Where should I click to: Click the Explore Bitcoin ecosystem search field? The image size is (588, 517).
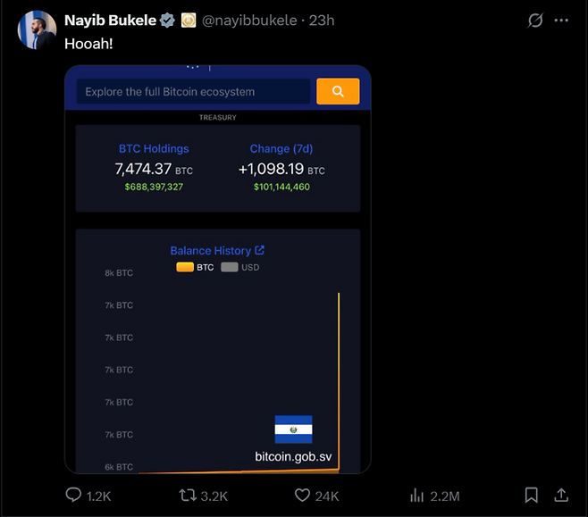194,91
